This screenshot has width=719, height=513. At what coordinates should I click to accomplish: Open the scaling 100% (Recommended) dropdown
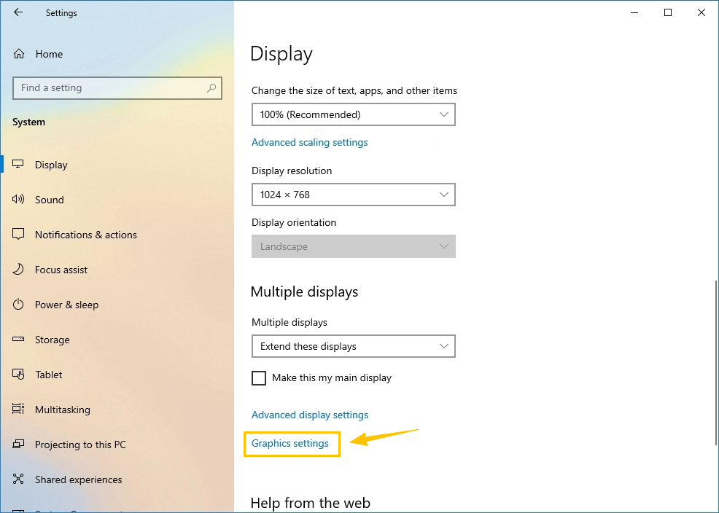[x=353, y=114]
